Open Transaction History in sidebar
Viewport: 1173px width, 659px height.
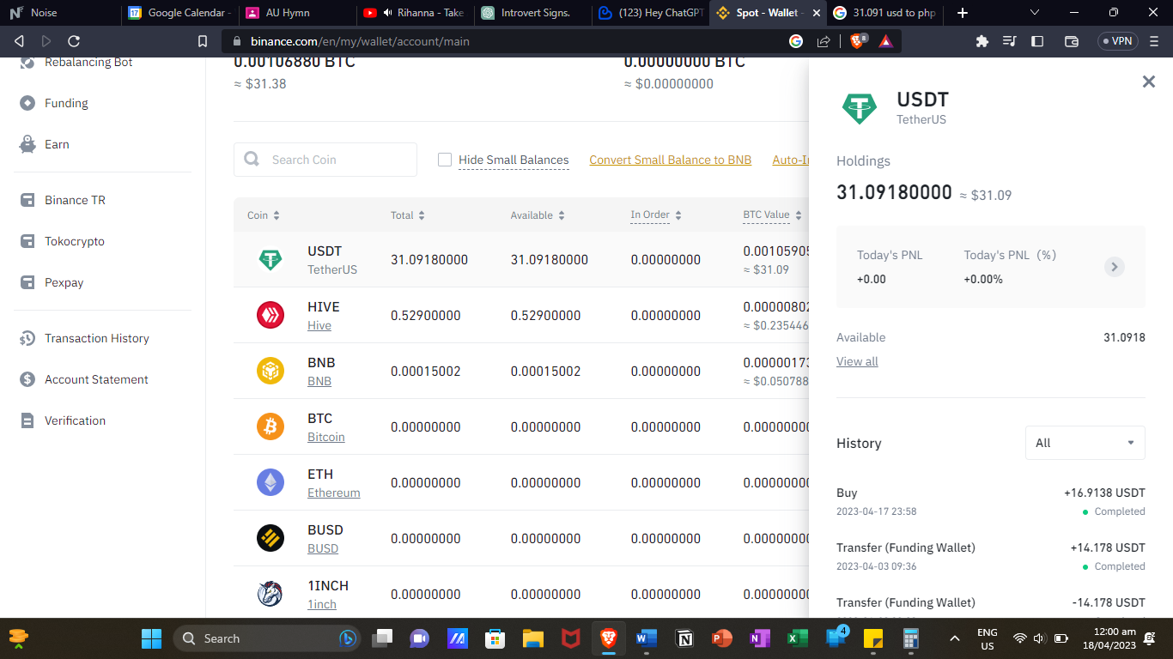click(84, 338)
